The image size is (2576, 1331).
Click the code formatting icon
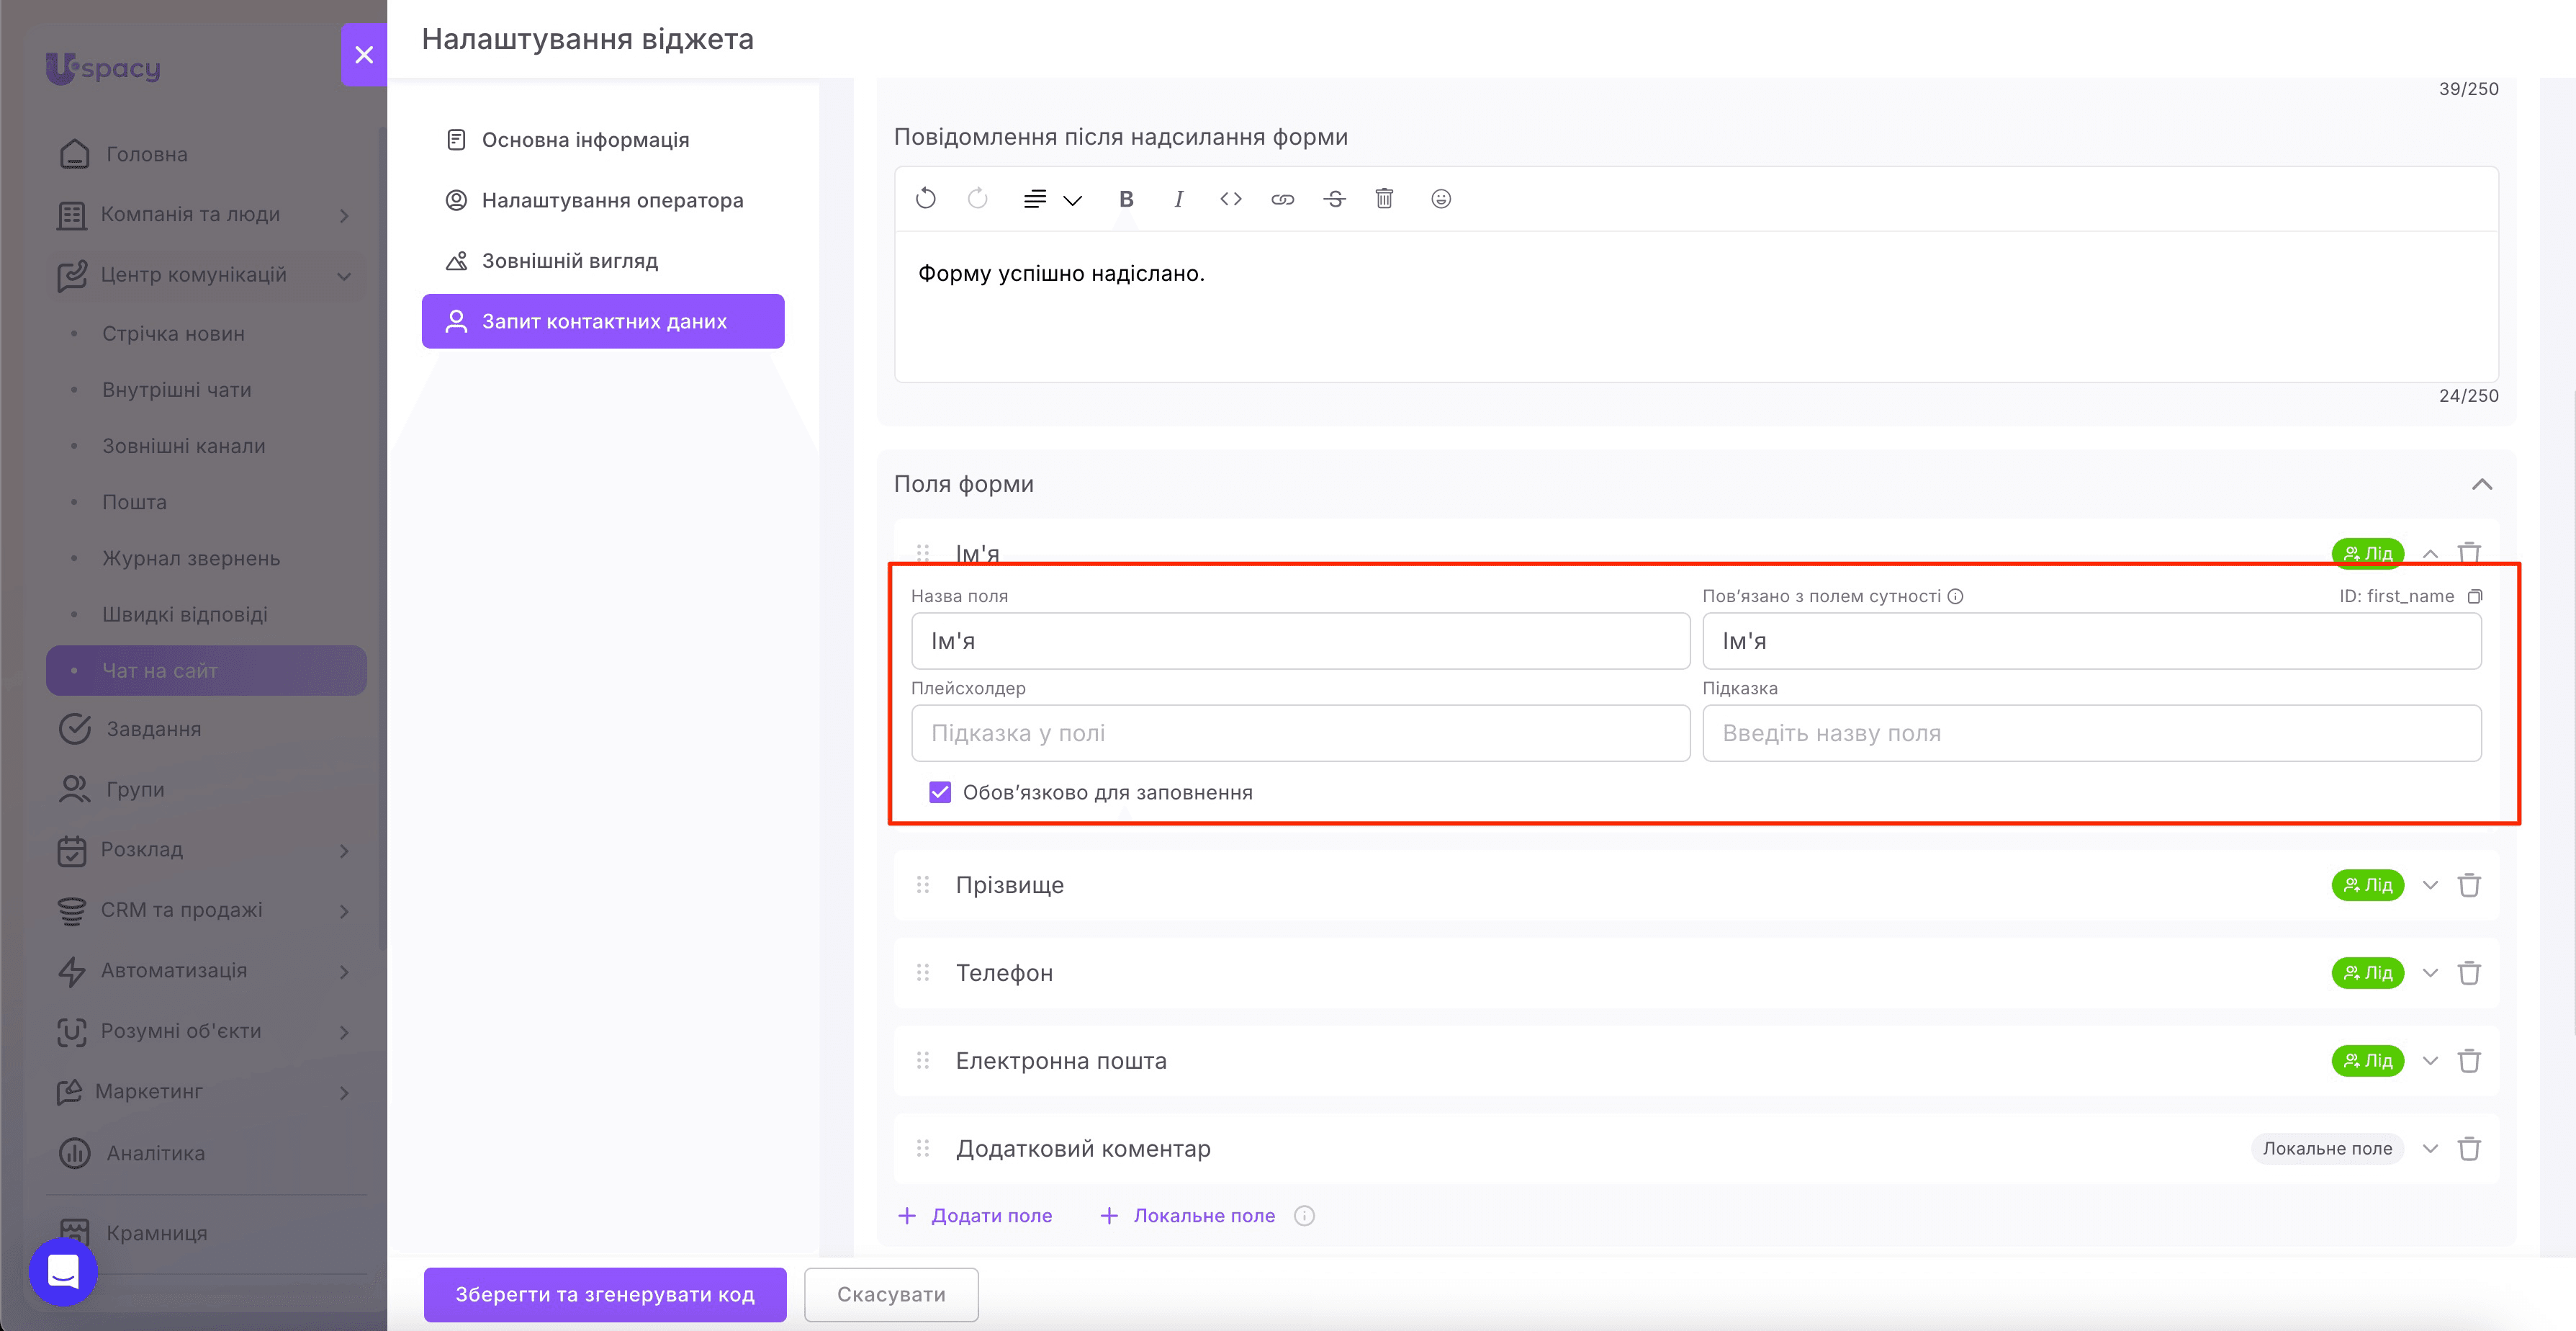(x=1230, y=200)
